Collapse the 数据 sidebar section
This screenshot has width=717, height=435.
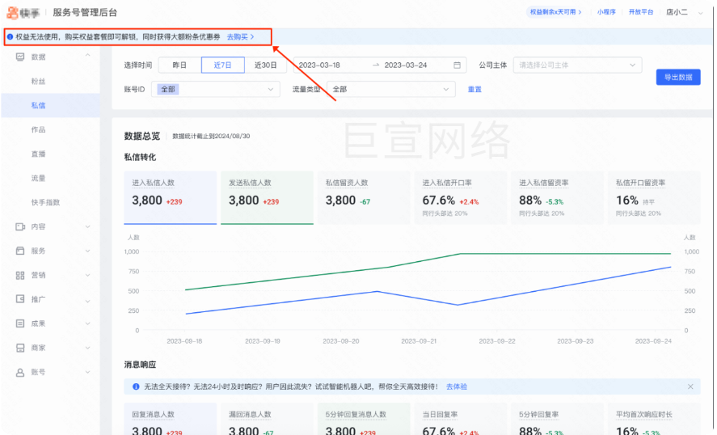click(x=88, y=55)
